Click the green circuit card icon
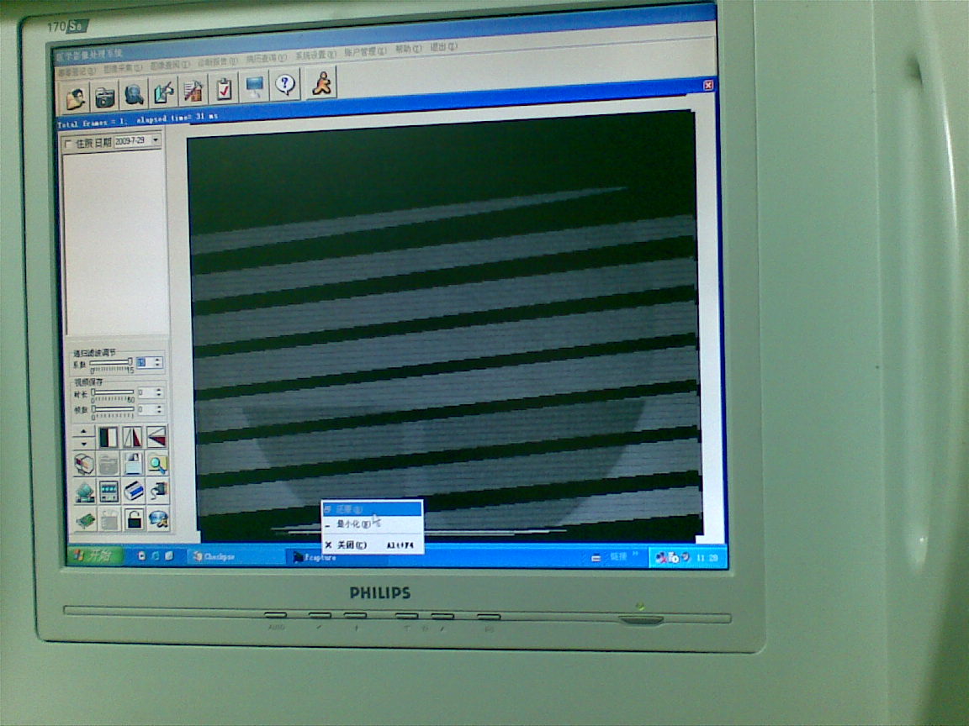969x726 pixels. [85, 520]
